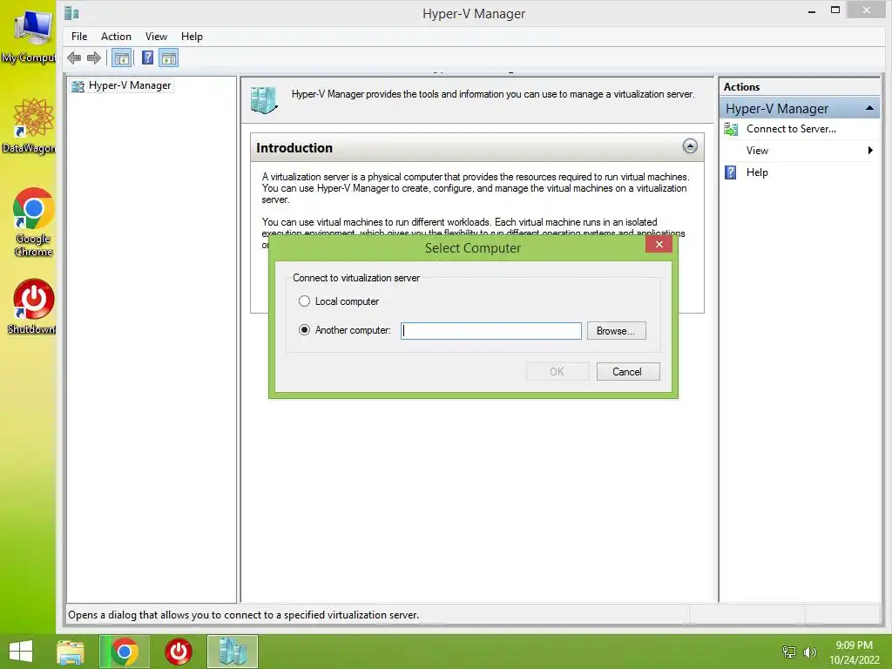Click the Windows Start button
This screenshot has height=669, width=892.
[x=21, y=652]
